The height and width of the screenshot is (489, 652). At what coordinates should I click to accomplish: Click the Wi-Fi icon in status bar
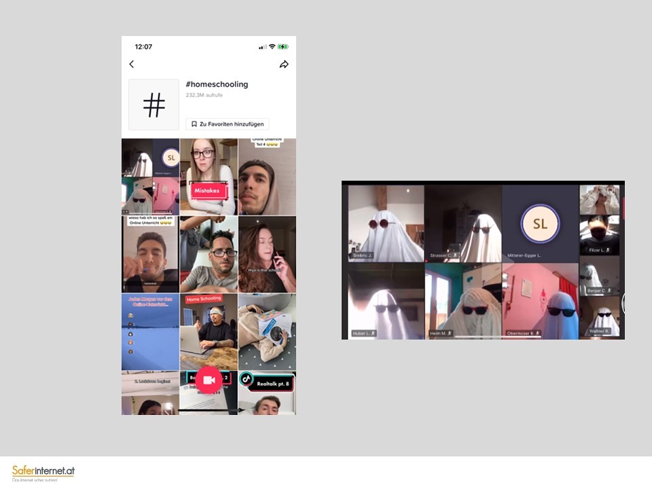tap(272, 47)
